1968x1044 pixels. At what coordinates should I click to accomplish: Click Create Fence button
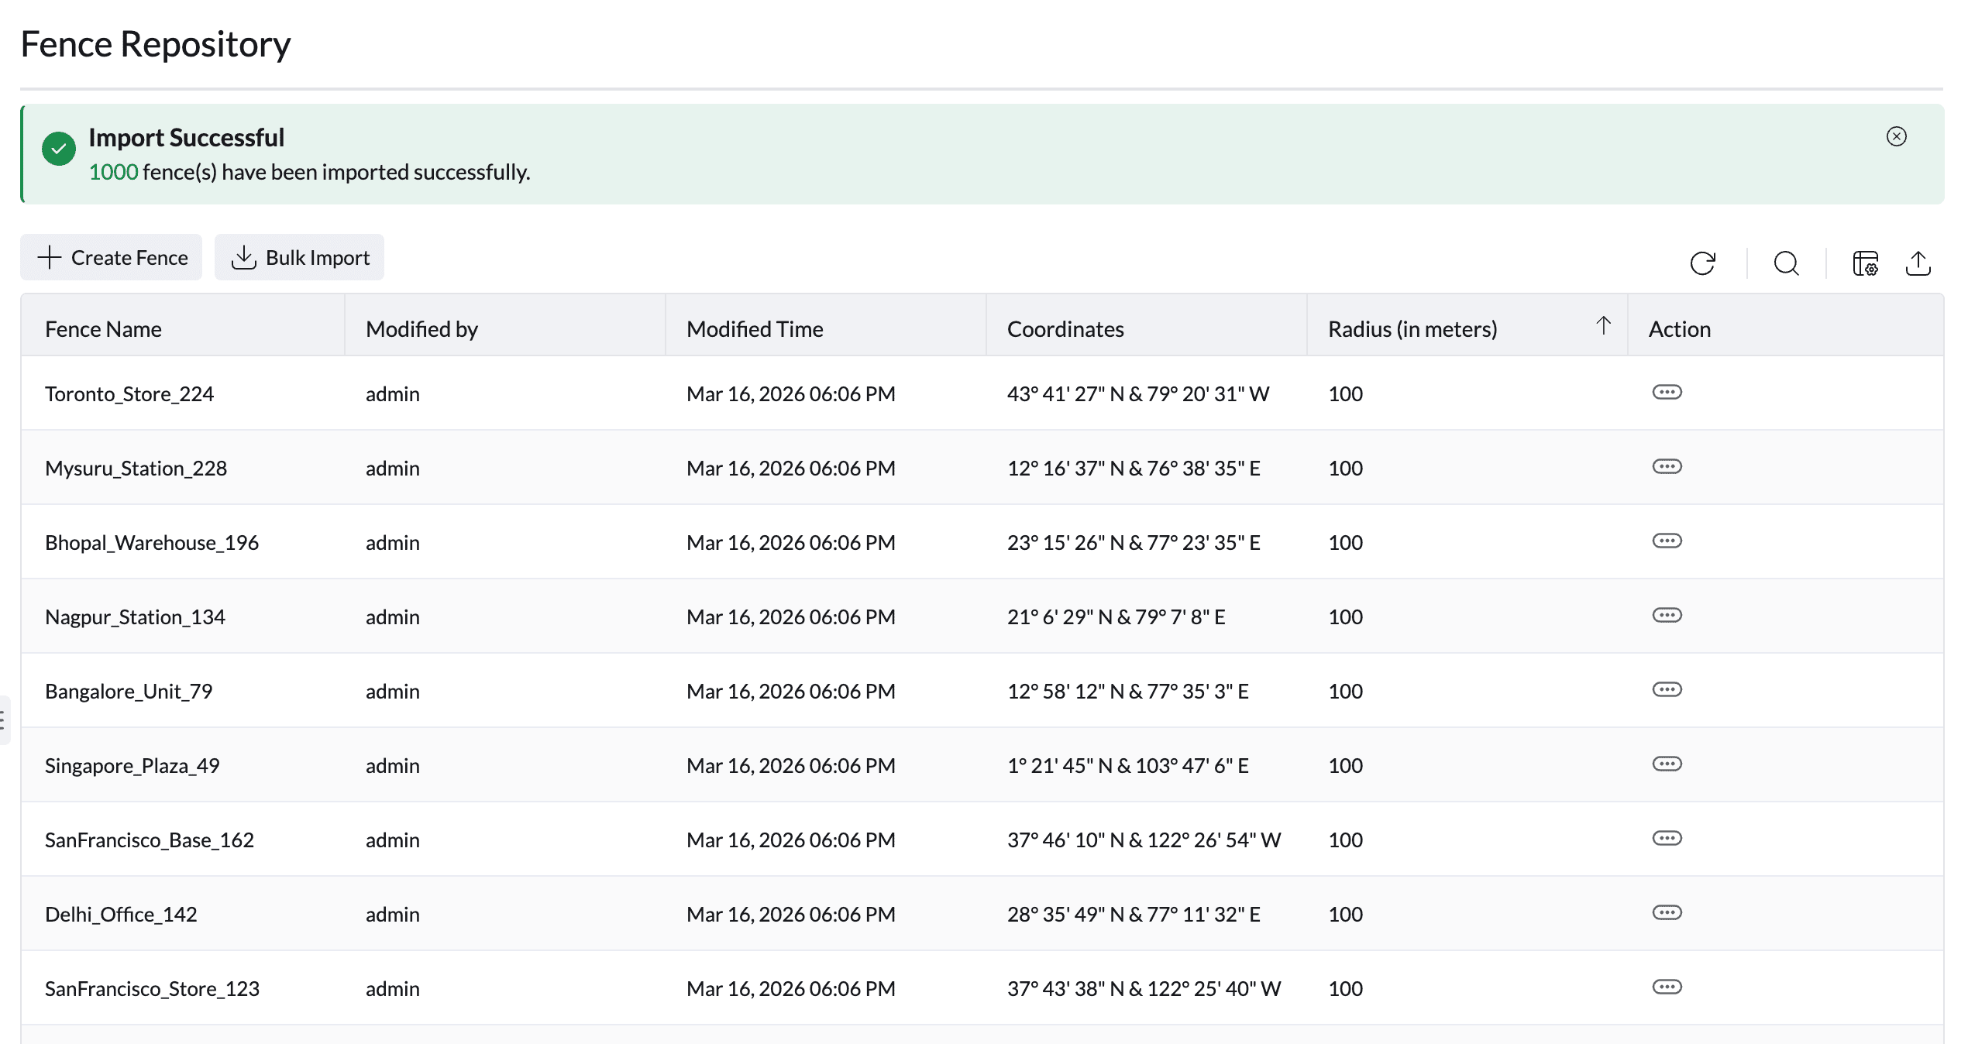tap(111, 257)
